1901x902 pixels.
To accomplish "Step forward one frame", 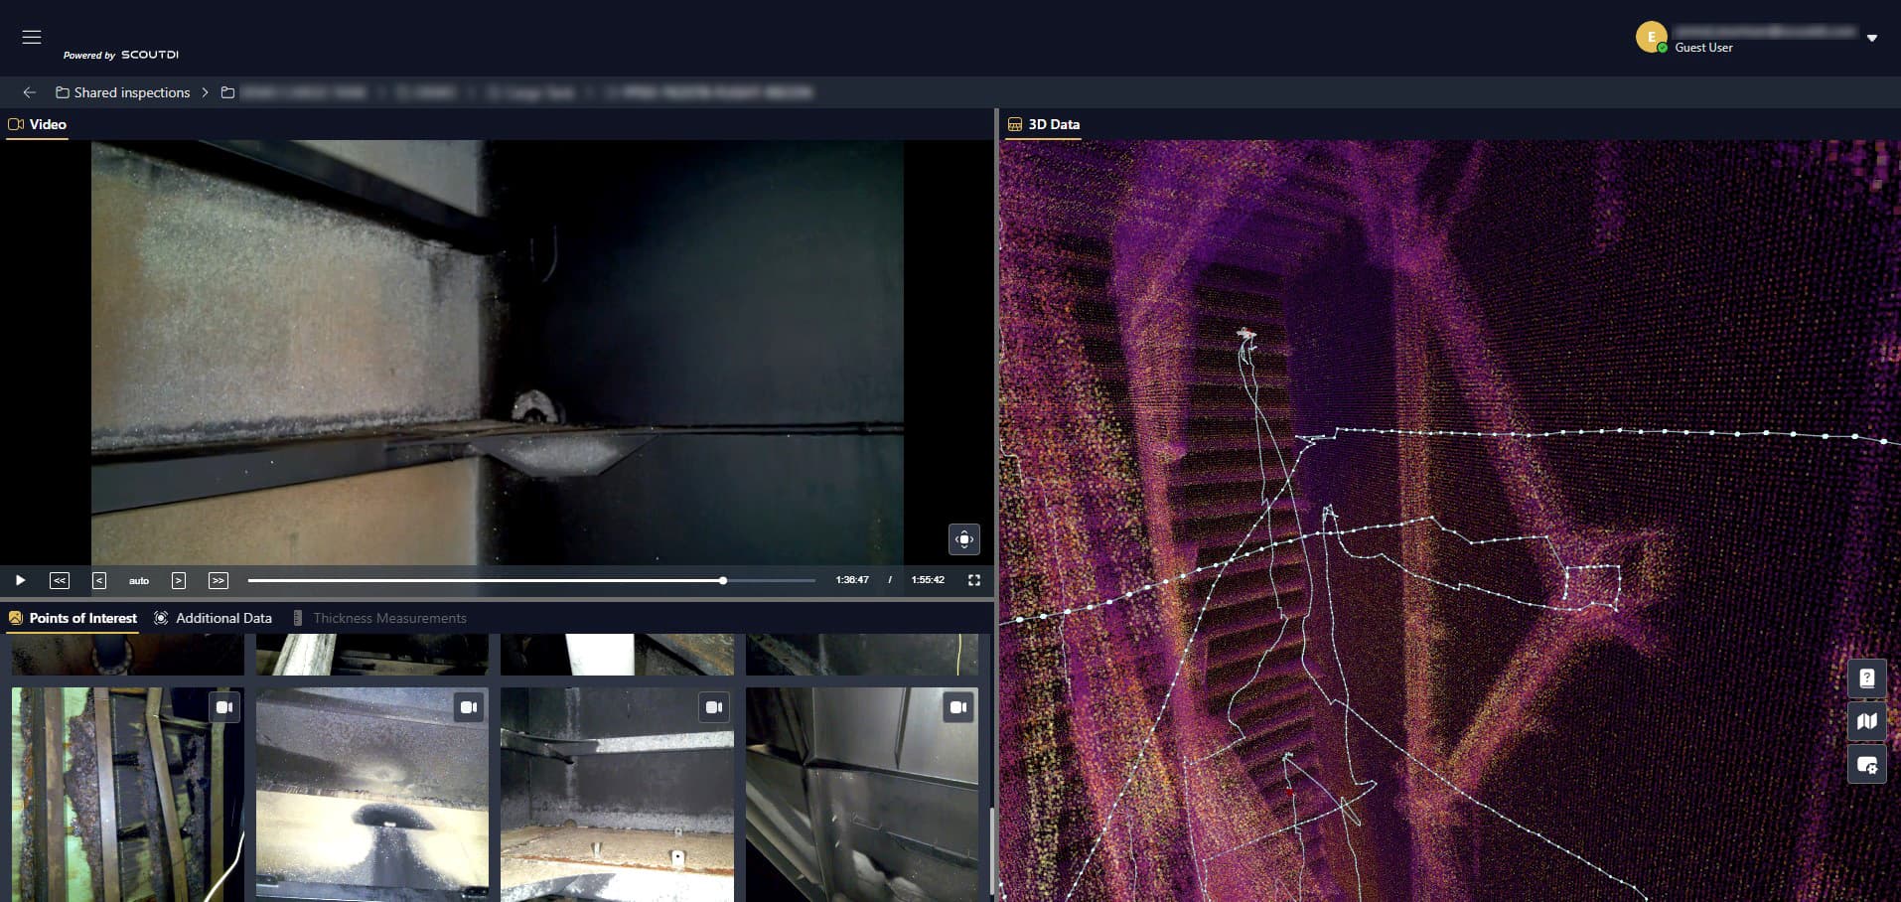I will [179, 580].
